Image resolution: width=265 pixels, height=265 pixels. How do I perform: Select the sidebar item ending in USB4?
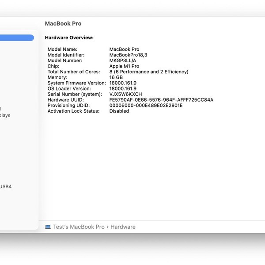pos(6,186)
